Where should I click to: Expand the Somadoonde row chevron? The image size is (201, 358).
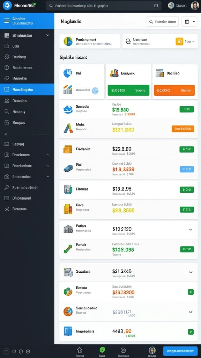point(191,312)
